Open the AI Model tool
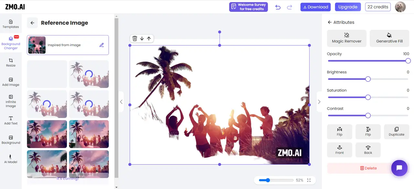This screenshot has height=189, width=414. (x=11, y=159)
